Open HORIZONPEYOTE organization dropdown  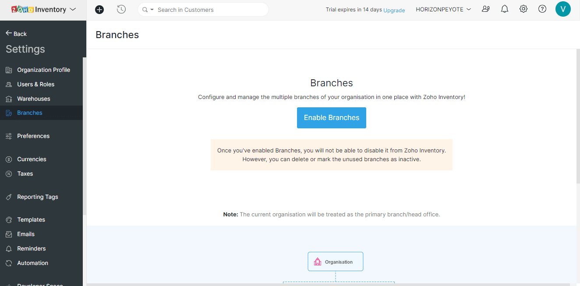pyautogui.click(x=443, y=10)
